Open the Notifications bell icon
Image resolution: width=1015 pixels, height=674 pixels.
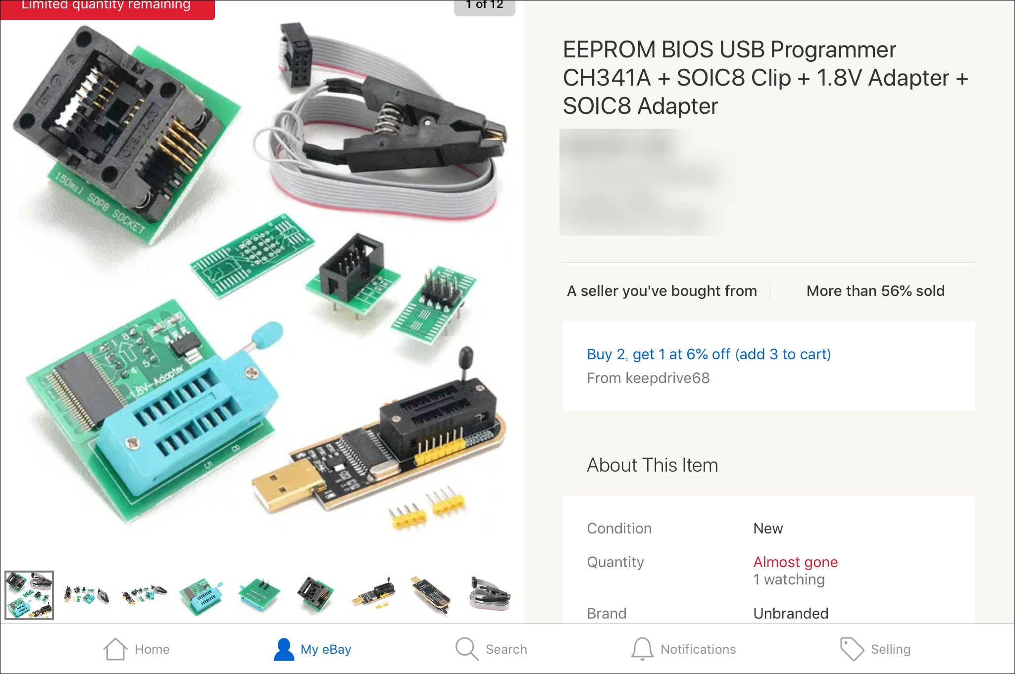642,649
